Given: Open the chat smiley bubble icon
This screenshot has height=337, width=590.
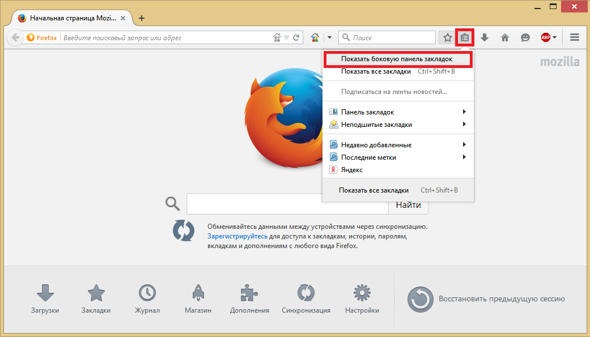Looking at the screenshot, I should pyautogui.click(x=525, y=37).
